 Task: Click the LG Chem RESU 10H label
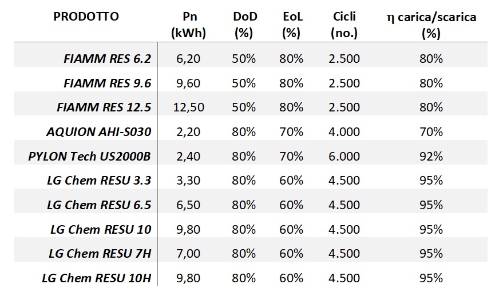tap(97, 278)
